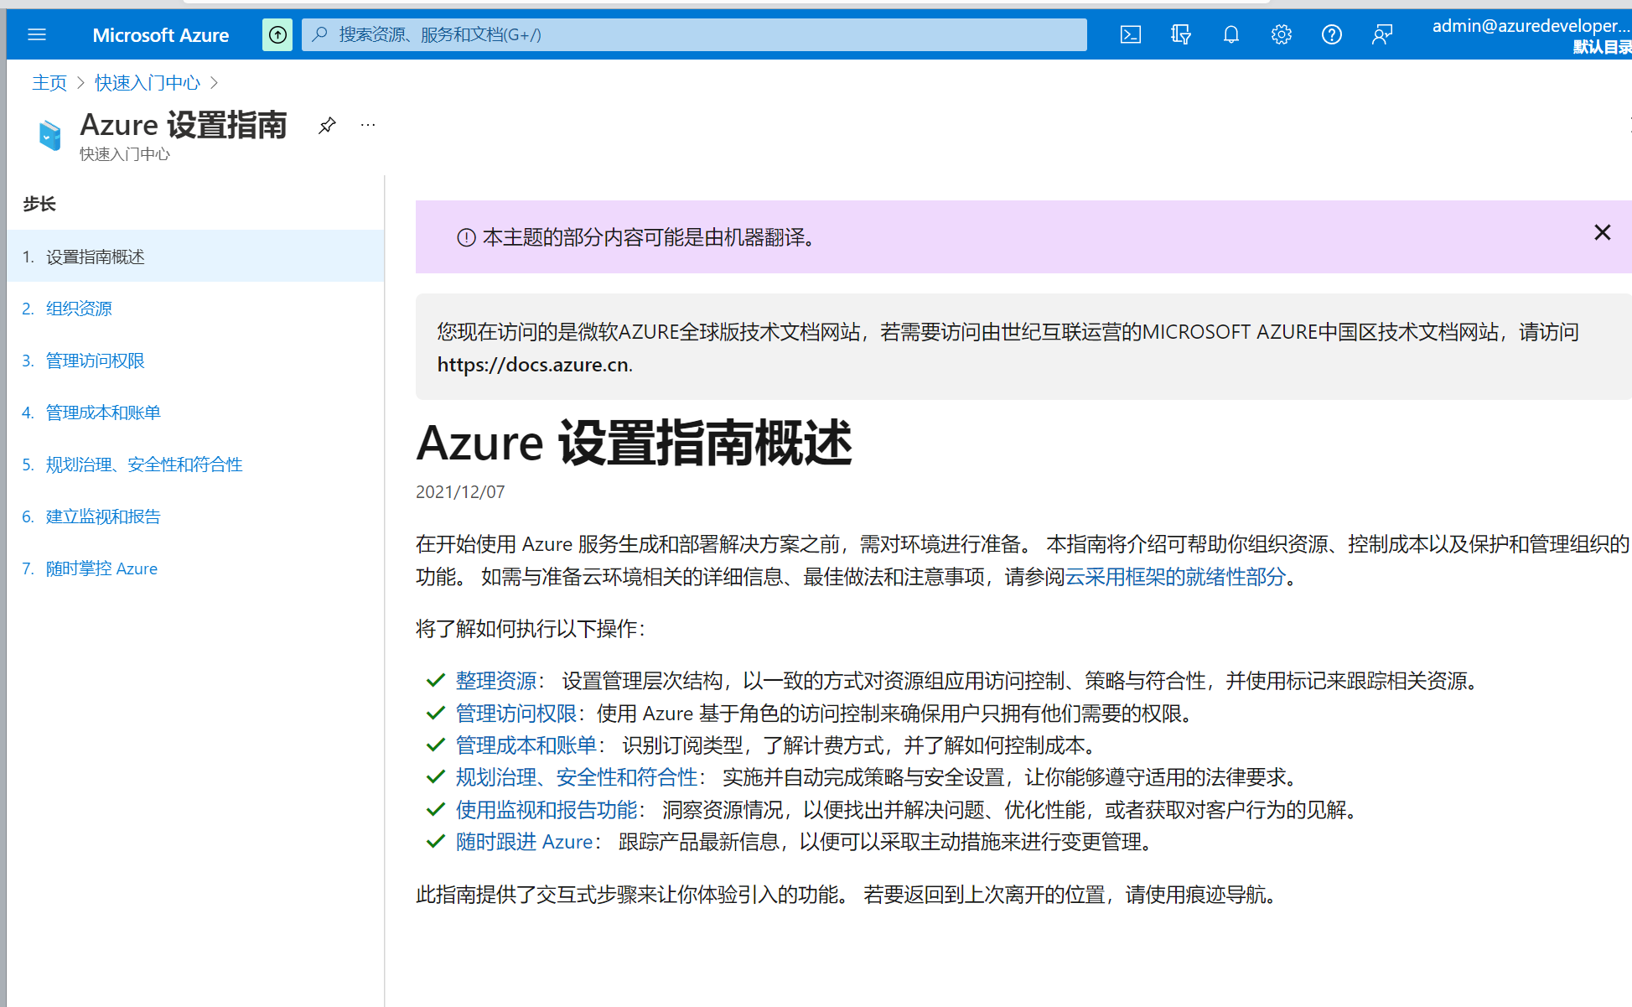
Task: Open the 使用监视和报告功能 link
Action: [547, 810]
